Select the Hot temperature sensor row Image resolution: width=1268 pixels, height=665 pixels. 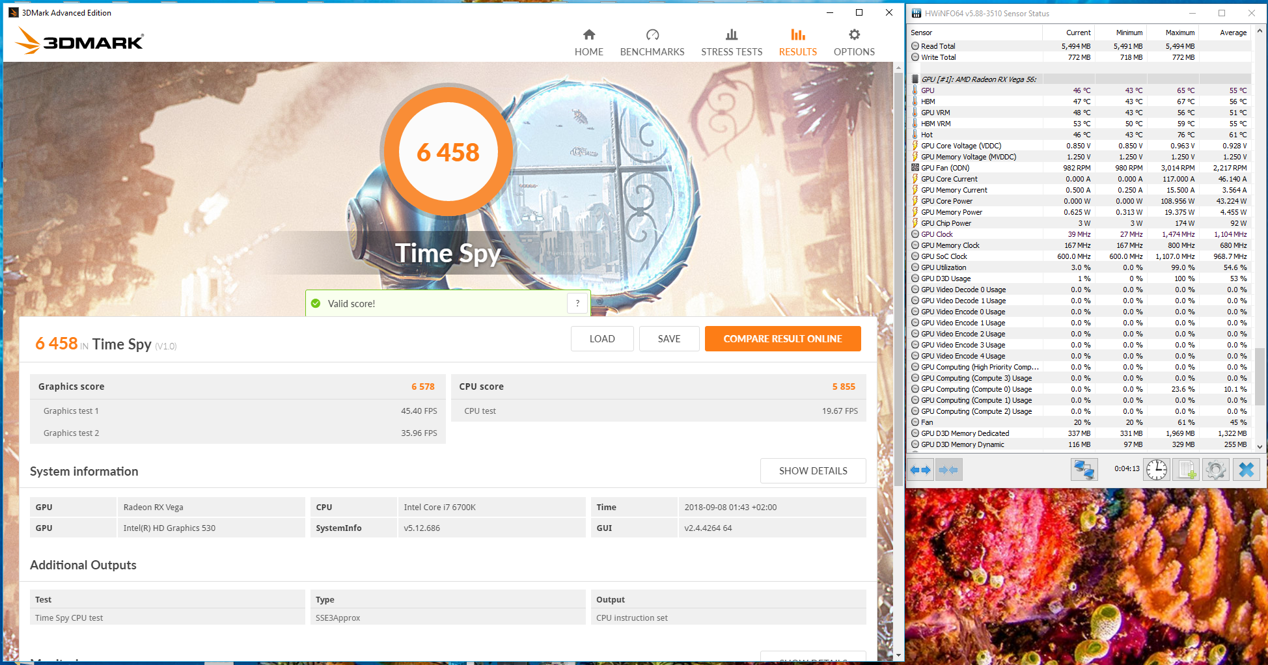(x=1079, y=135)
